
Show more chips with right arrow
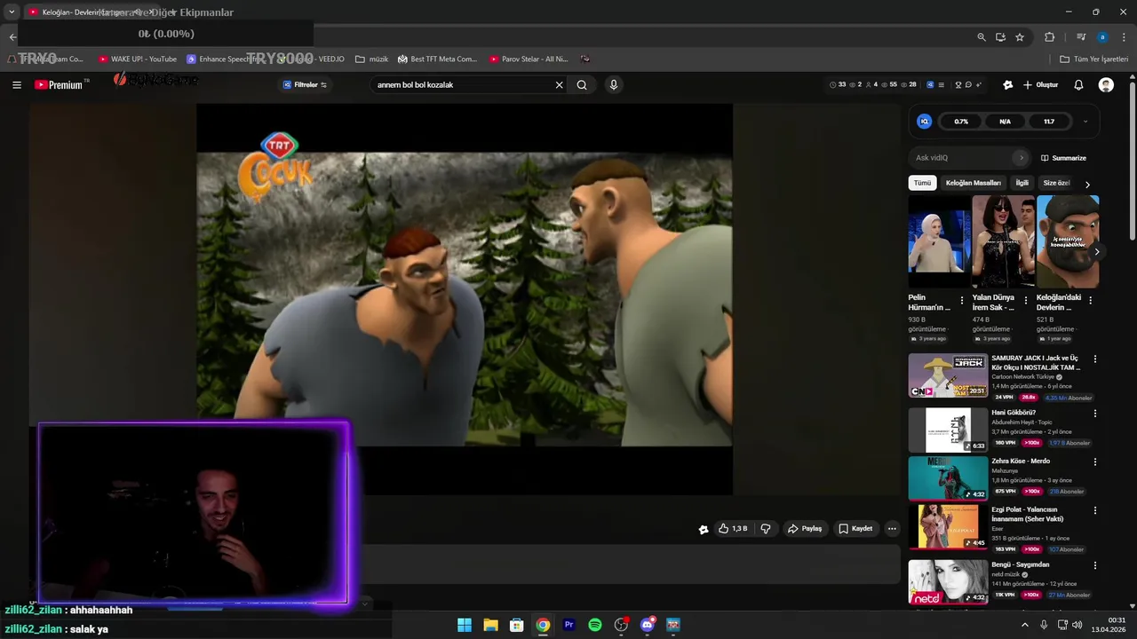point(1087,184)
